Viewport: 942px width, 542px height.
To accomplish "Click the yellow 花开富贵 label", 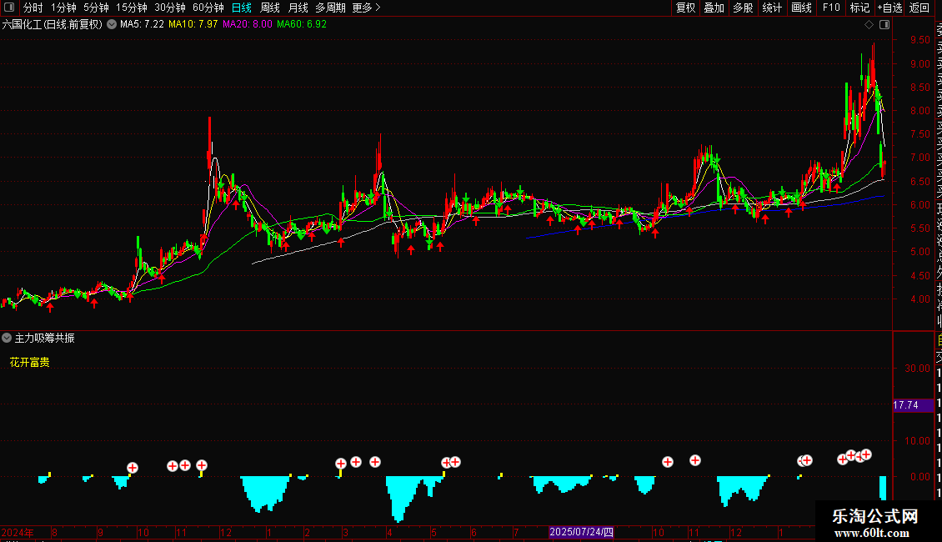I will click(29, 362).
